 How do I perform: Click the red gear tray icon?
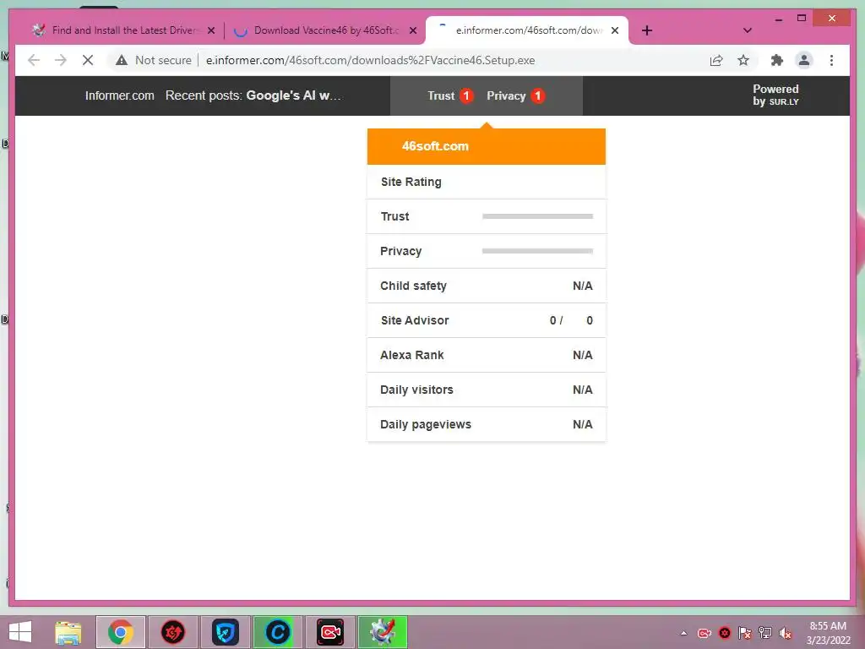[725, 633]
